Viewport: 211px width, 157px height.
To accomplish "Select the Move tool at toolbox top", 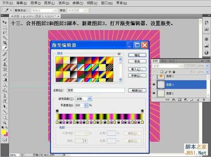I will (5, 21).
